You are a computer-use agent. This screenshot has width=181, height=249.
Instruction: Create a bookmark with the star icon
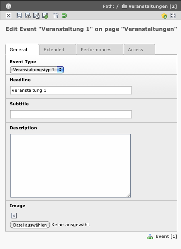(164, 15)
